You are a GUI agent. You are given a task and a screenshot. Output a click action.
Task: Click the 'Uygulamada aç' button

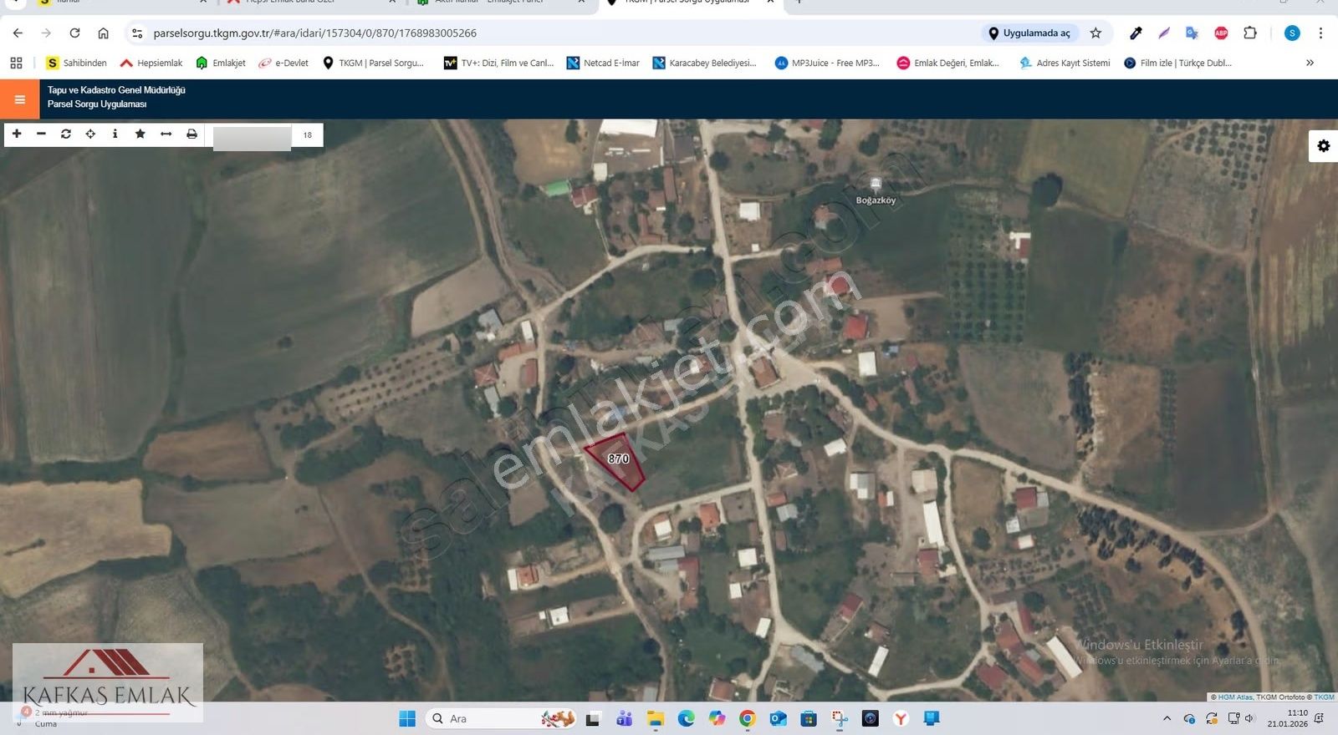(x=1029, y=33)
